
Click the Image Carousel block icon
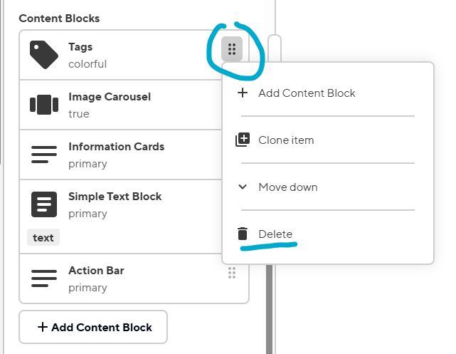pos(44,105)
